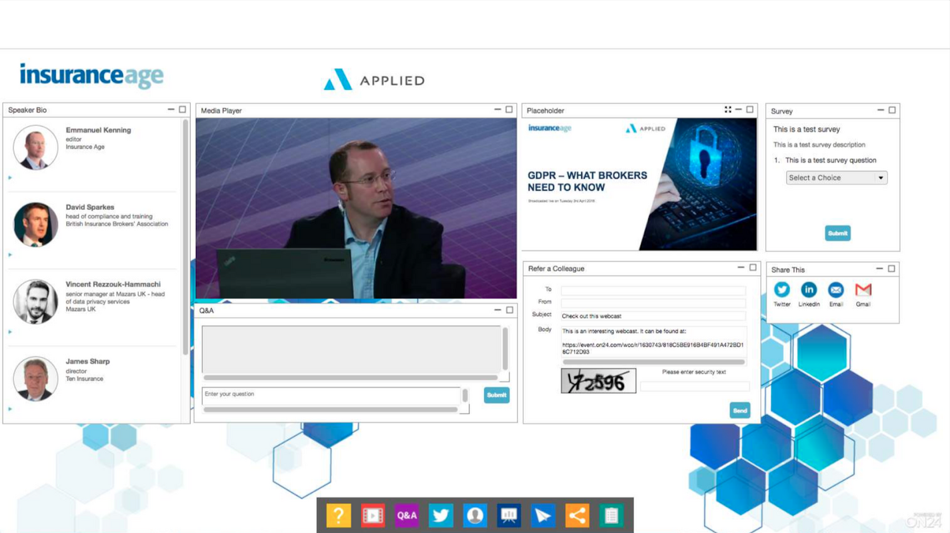The height and width of the screenshot is (533, 950).
Task: Share via Twitter in Share This panel
Action: [x=781, y=290]
